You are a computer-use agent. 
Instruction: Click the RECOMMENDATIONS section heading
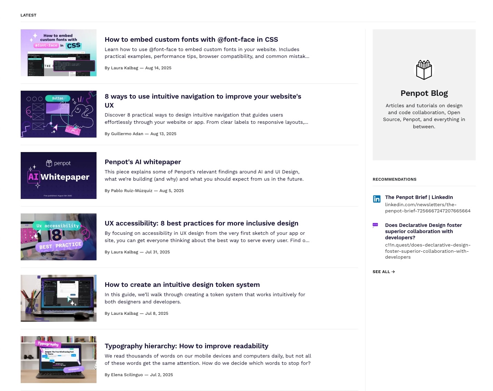pos(394,179)
